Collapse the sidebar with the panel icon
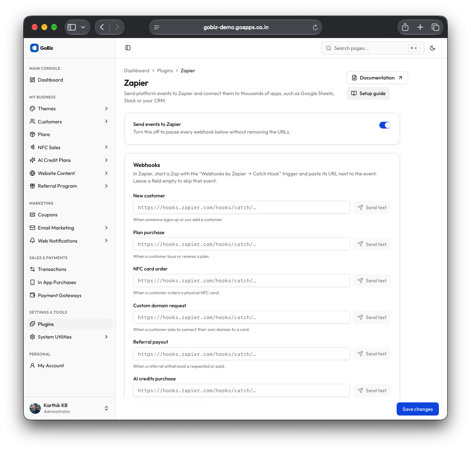 coord(128,48)
